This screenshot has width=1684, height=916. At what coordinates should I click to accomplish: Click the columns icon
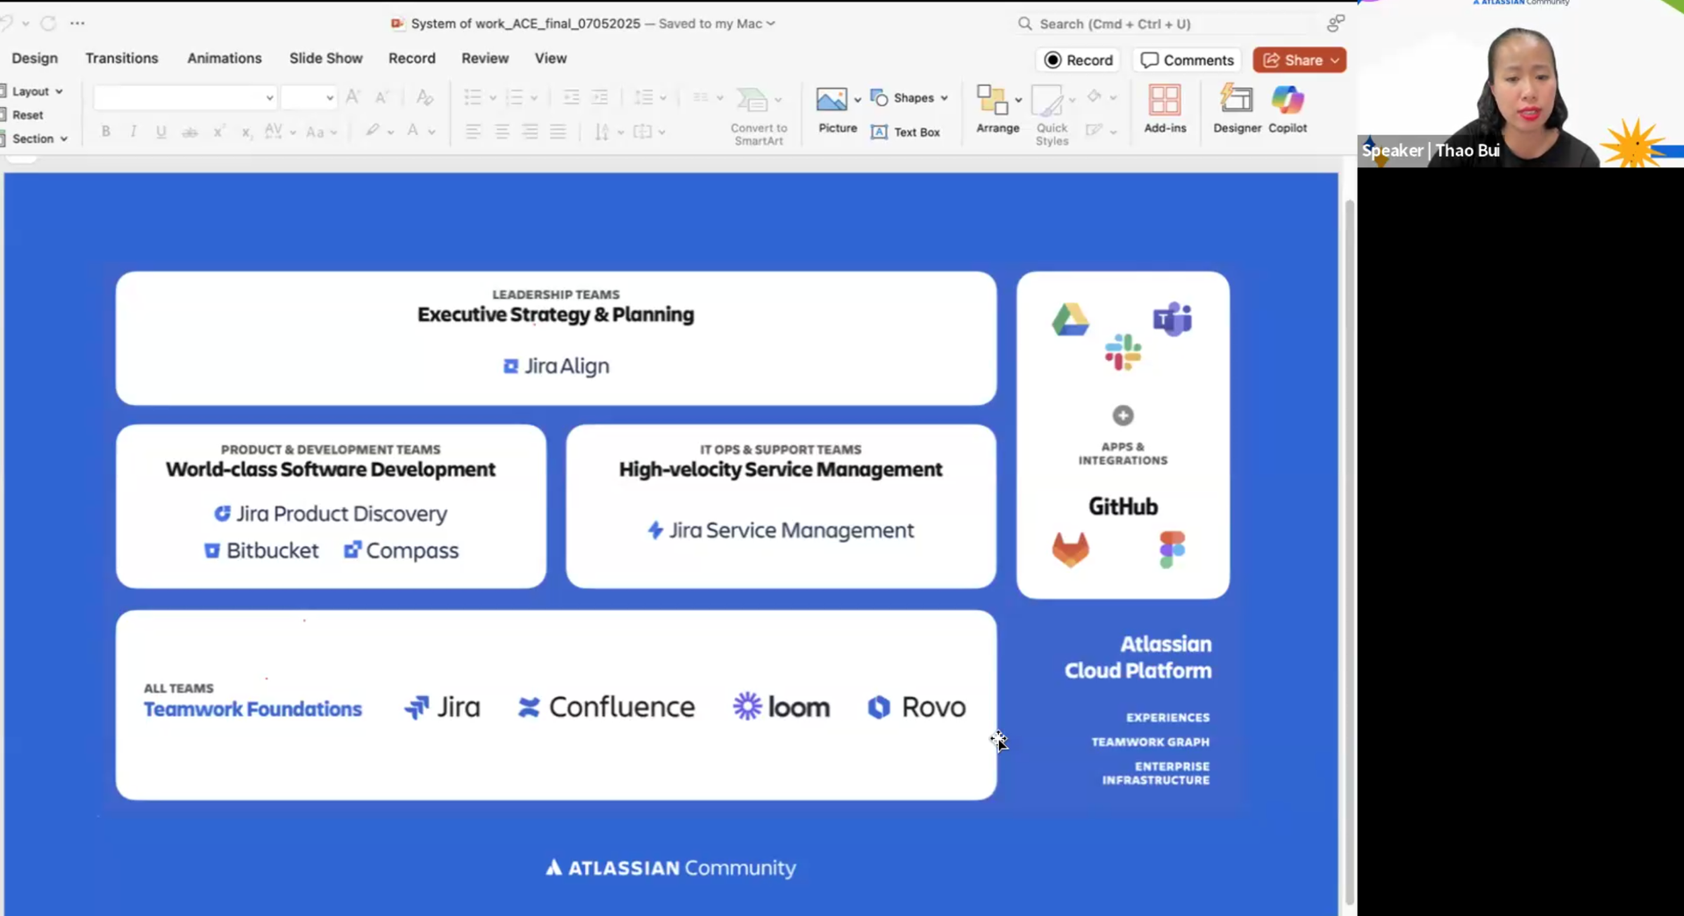tap(701, 97)
